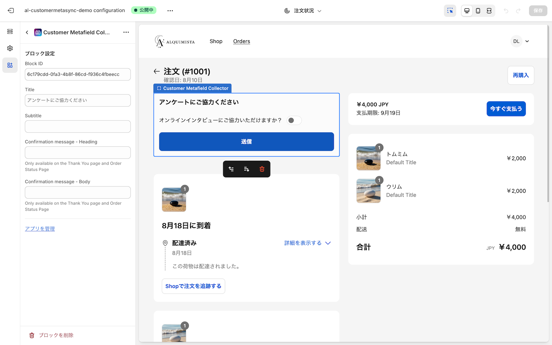
Task: Open the Sections panel icon
Action: [x=10, y=31]
